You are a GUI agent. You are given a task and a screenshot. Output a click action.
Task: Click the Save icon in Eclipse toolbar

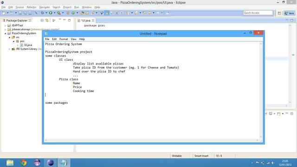(x=20, y=13)
